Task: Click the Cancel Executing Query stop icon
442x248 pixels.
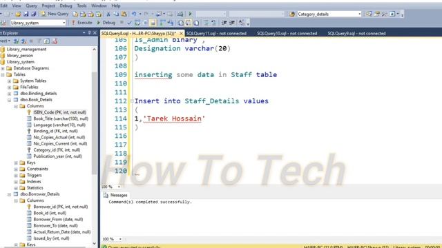Action: pyautogui.click(x=122, y=23)
